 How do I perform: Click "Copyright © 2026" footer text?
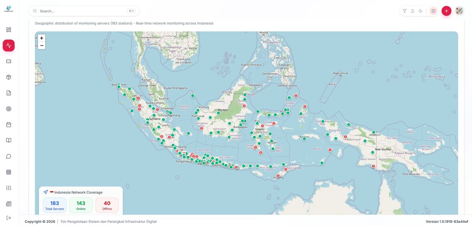click(40, 222)
